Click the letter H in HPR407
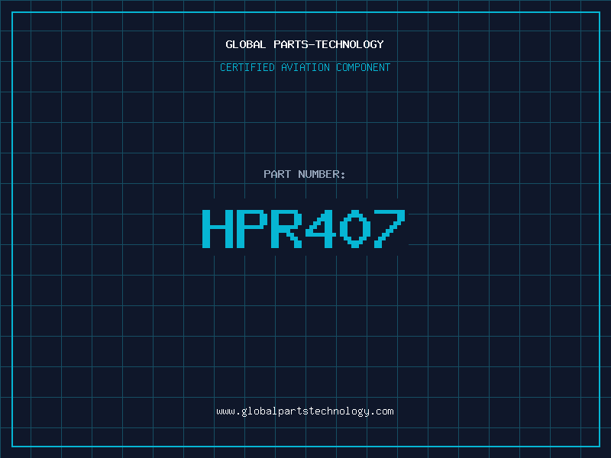This screenshot has width=611, height=458. (x=217, y=227)
